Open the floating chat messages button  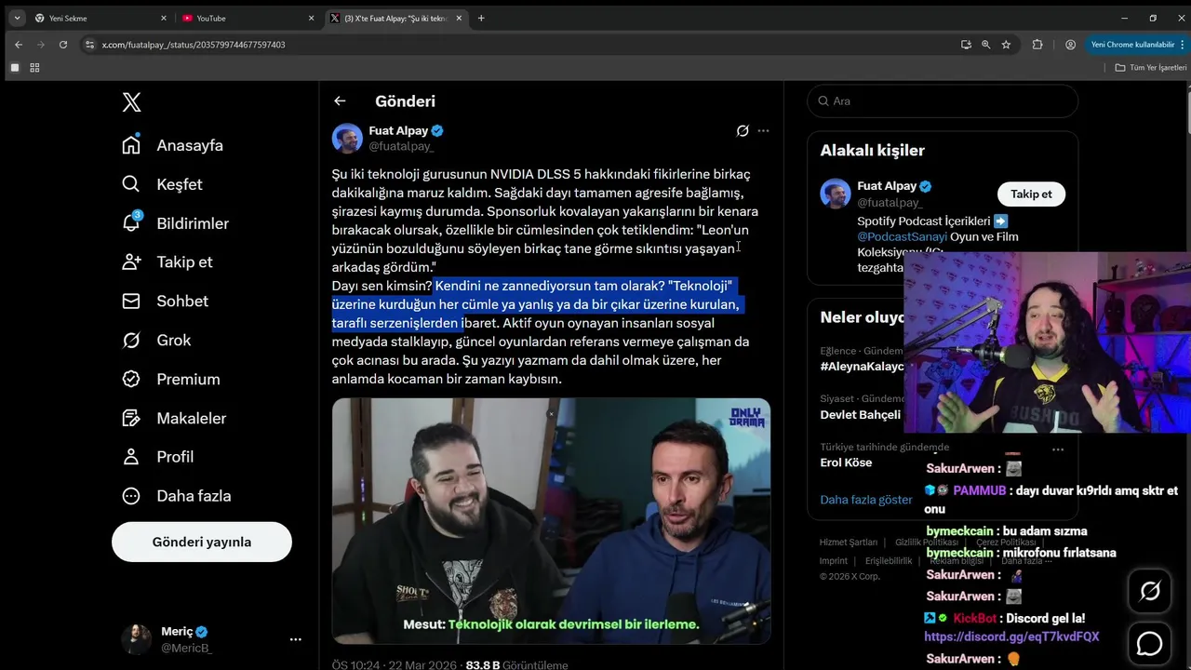1150,643
